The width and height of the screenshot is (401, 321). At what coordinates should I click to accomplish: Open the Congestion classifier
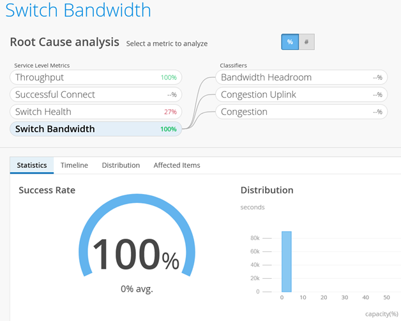pos(301,112)
